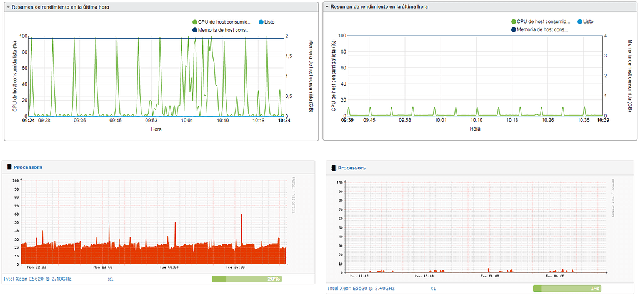640x298 pixels.
Task: Open the Processors link in the 20% panel
Action: 27,167
